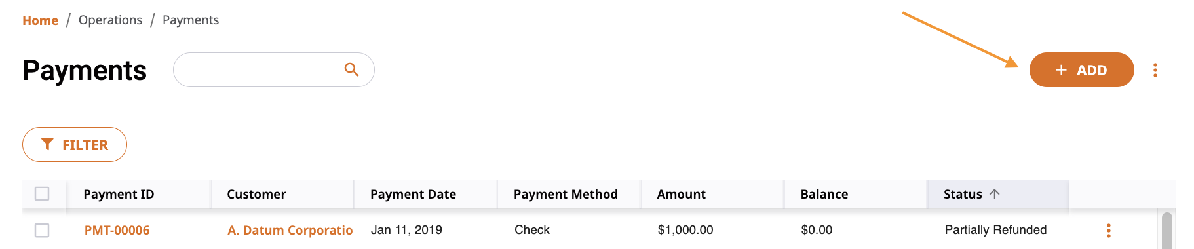
Task: Open Operations breadcrumb item
Action: 110,20
